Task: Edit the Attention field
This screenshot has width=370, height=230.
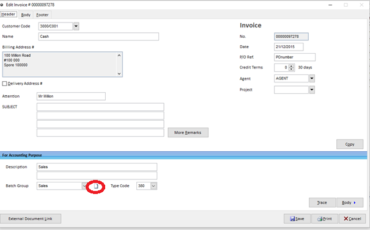Action: [x=71, y=96]
